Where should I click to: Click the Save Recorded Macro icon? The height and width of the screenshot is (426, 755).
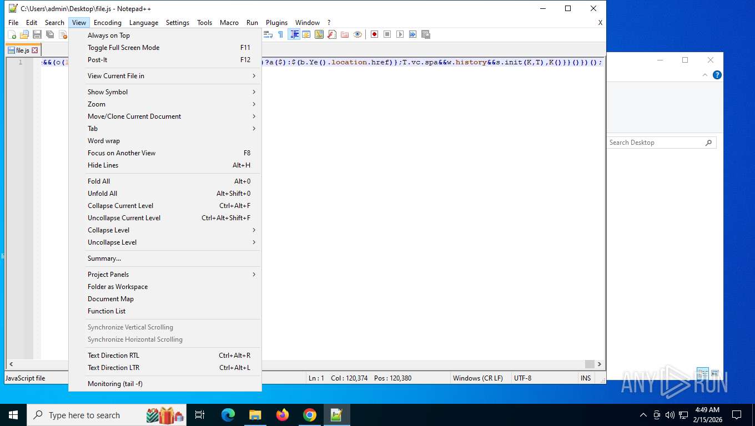click(426, 34)
